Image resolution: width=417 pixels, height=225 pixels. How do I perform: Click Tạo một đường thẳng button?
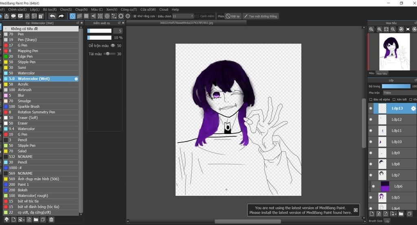261,16
